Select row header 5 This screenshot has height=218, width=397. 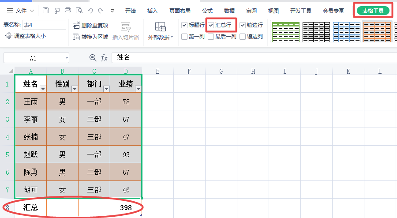(x=7, y=154)
